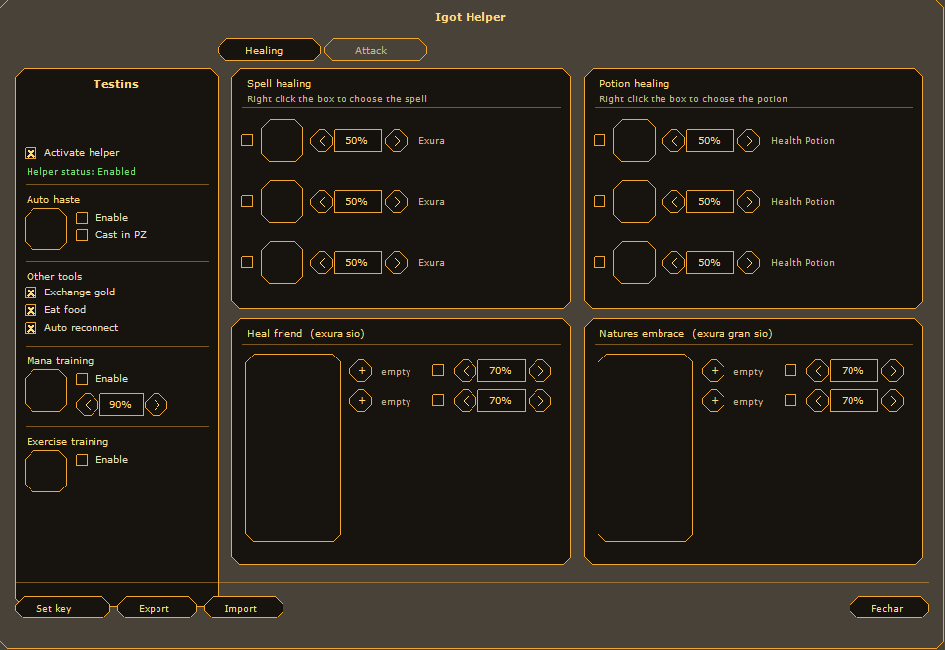
Task: Click the third Health Potion icon slot
Action: click(x=634, y=262)
